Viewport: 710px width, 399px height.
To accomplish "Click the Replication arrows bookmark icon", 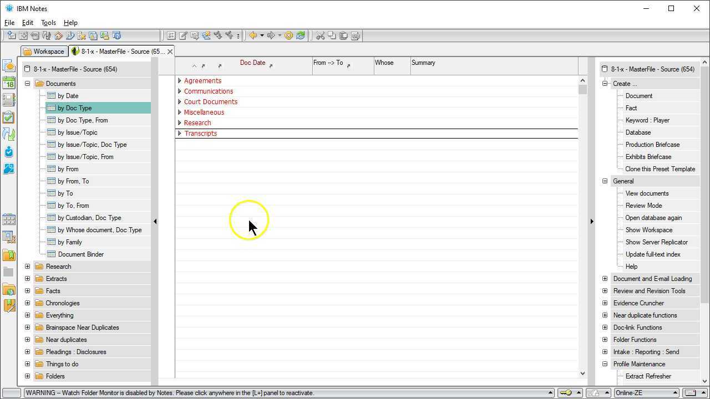I will tap(8, 134).
